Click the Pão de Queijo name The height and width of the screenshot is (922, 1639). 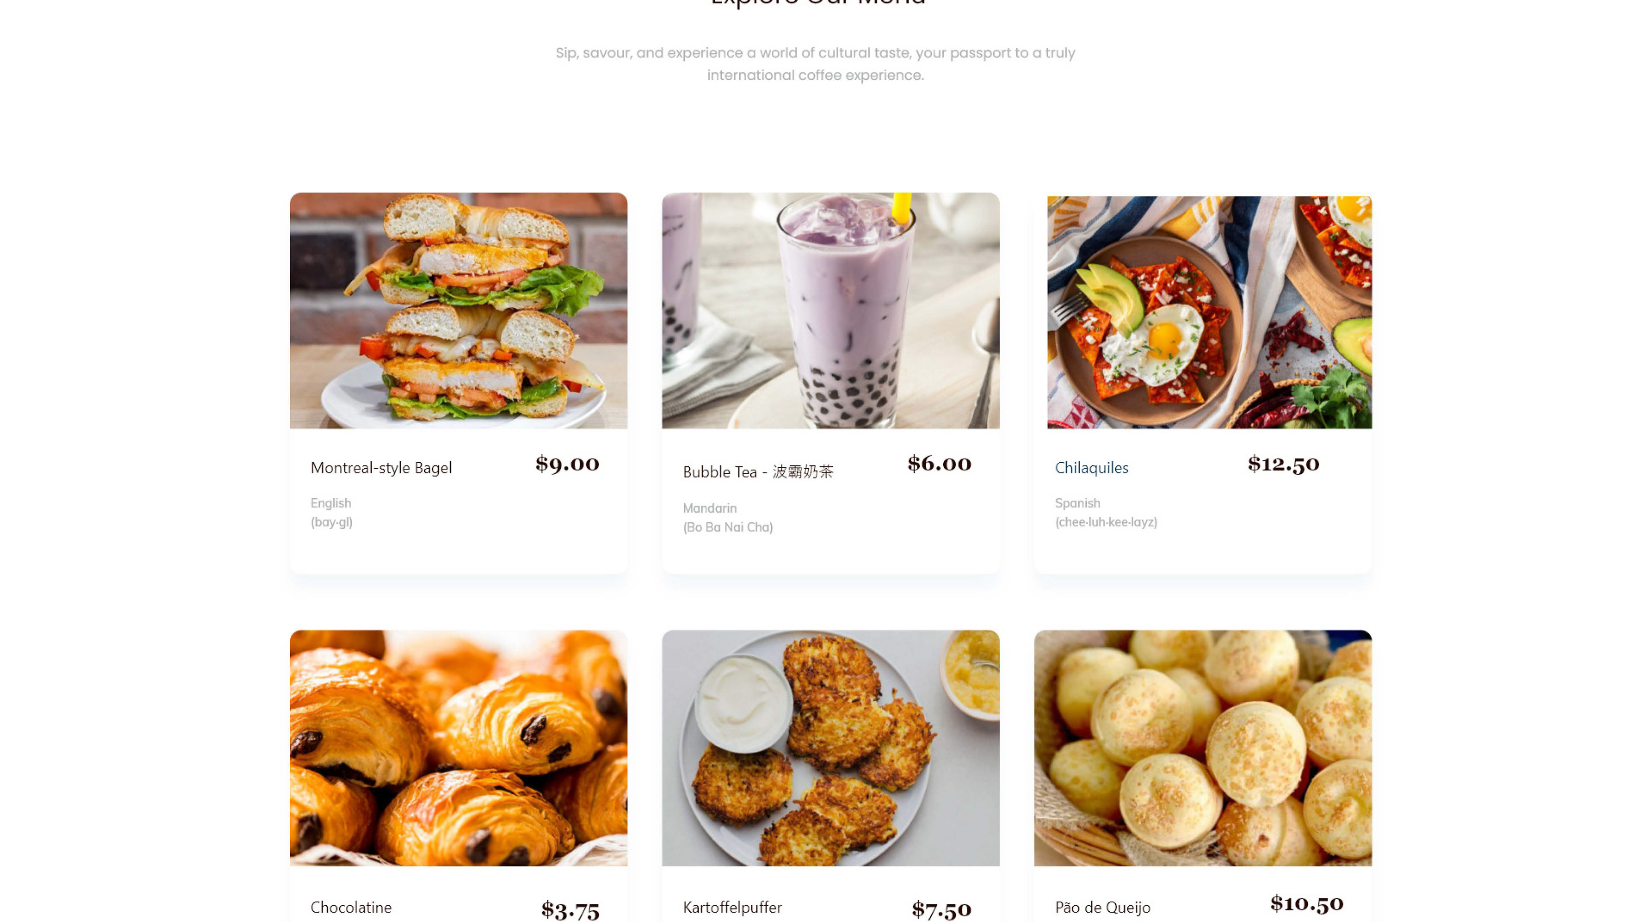(1102, 907)
